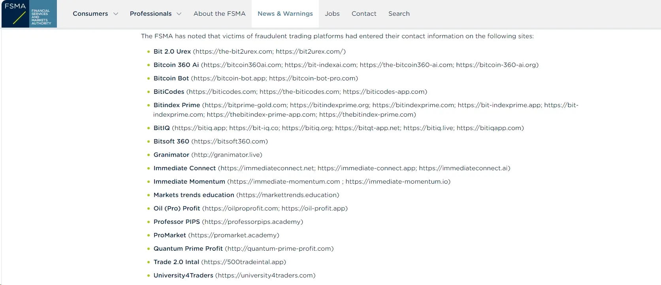Click the https://bitqt-app.net URL text
The height and width of the screenshot is (285, 661).
367,128
